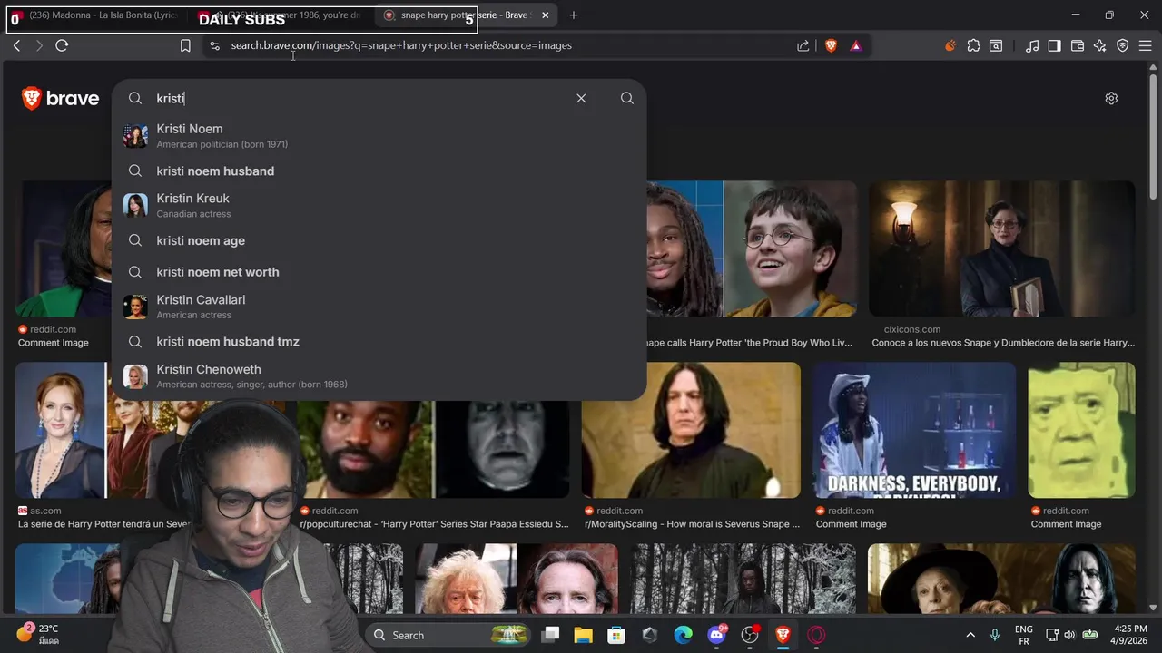Open the playlist music note icon
The image size is (1162, 653).
click(1032, 45)
